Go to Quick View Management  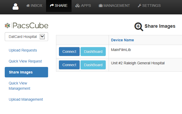pyautogui.click(x=19, y=86)
